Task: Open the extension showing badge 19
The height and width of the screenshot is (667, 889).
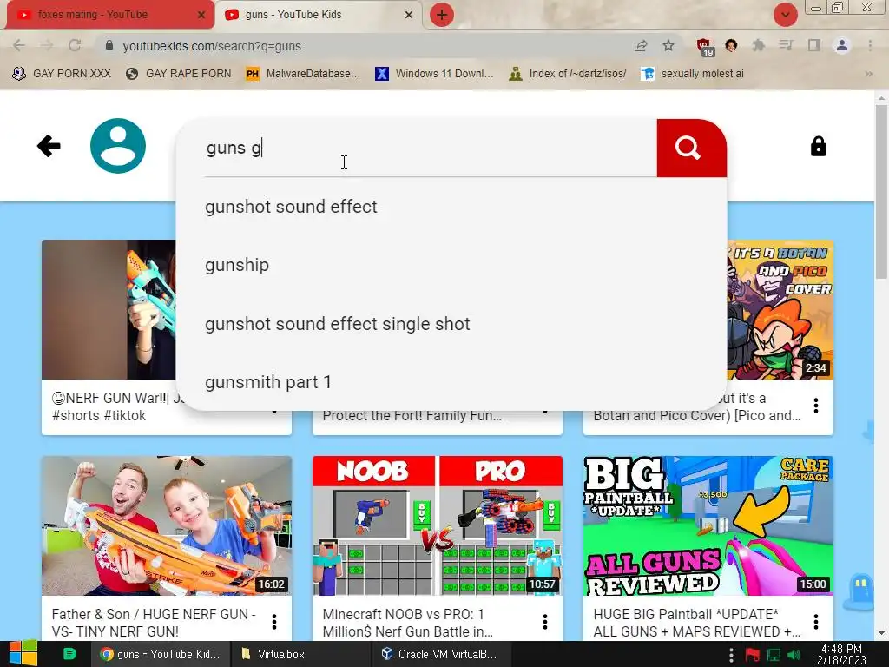Action: click(704, 47)
